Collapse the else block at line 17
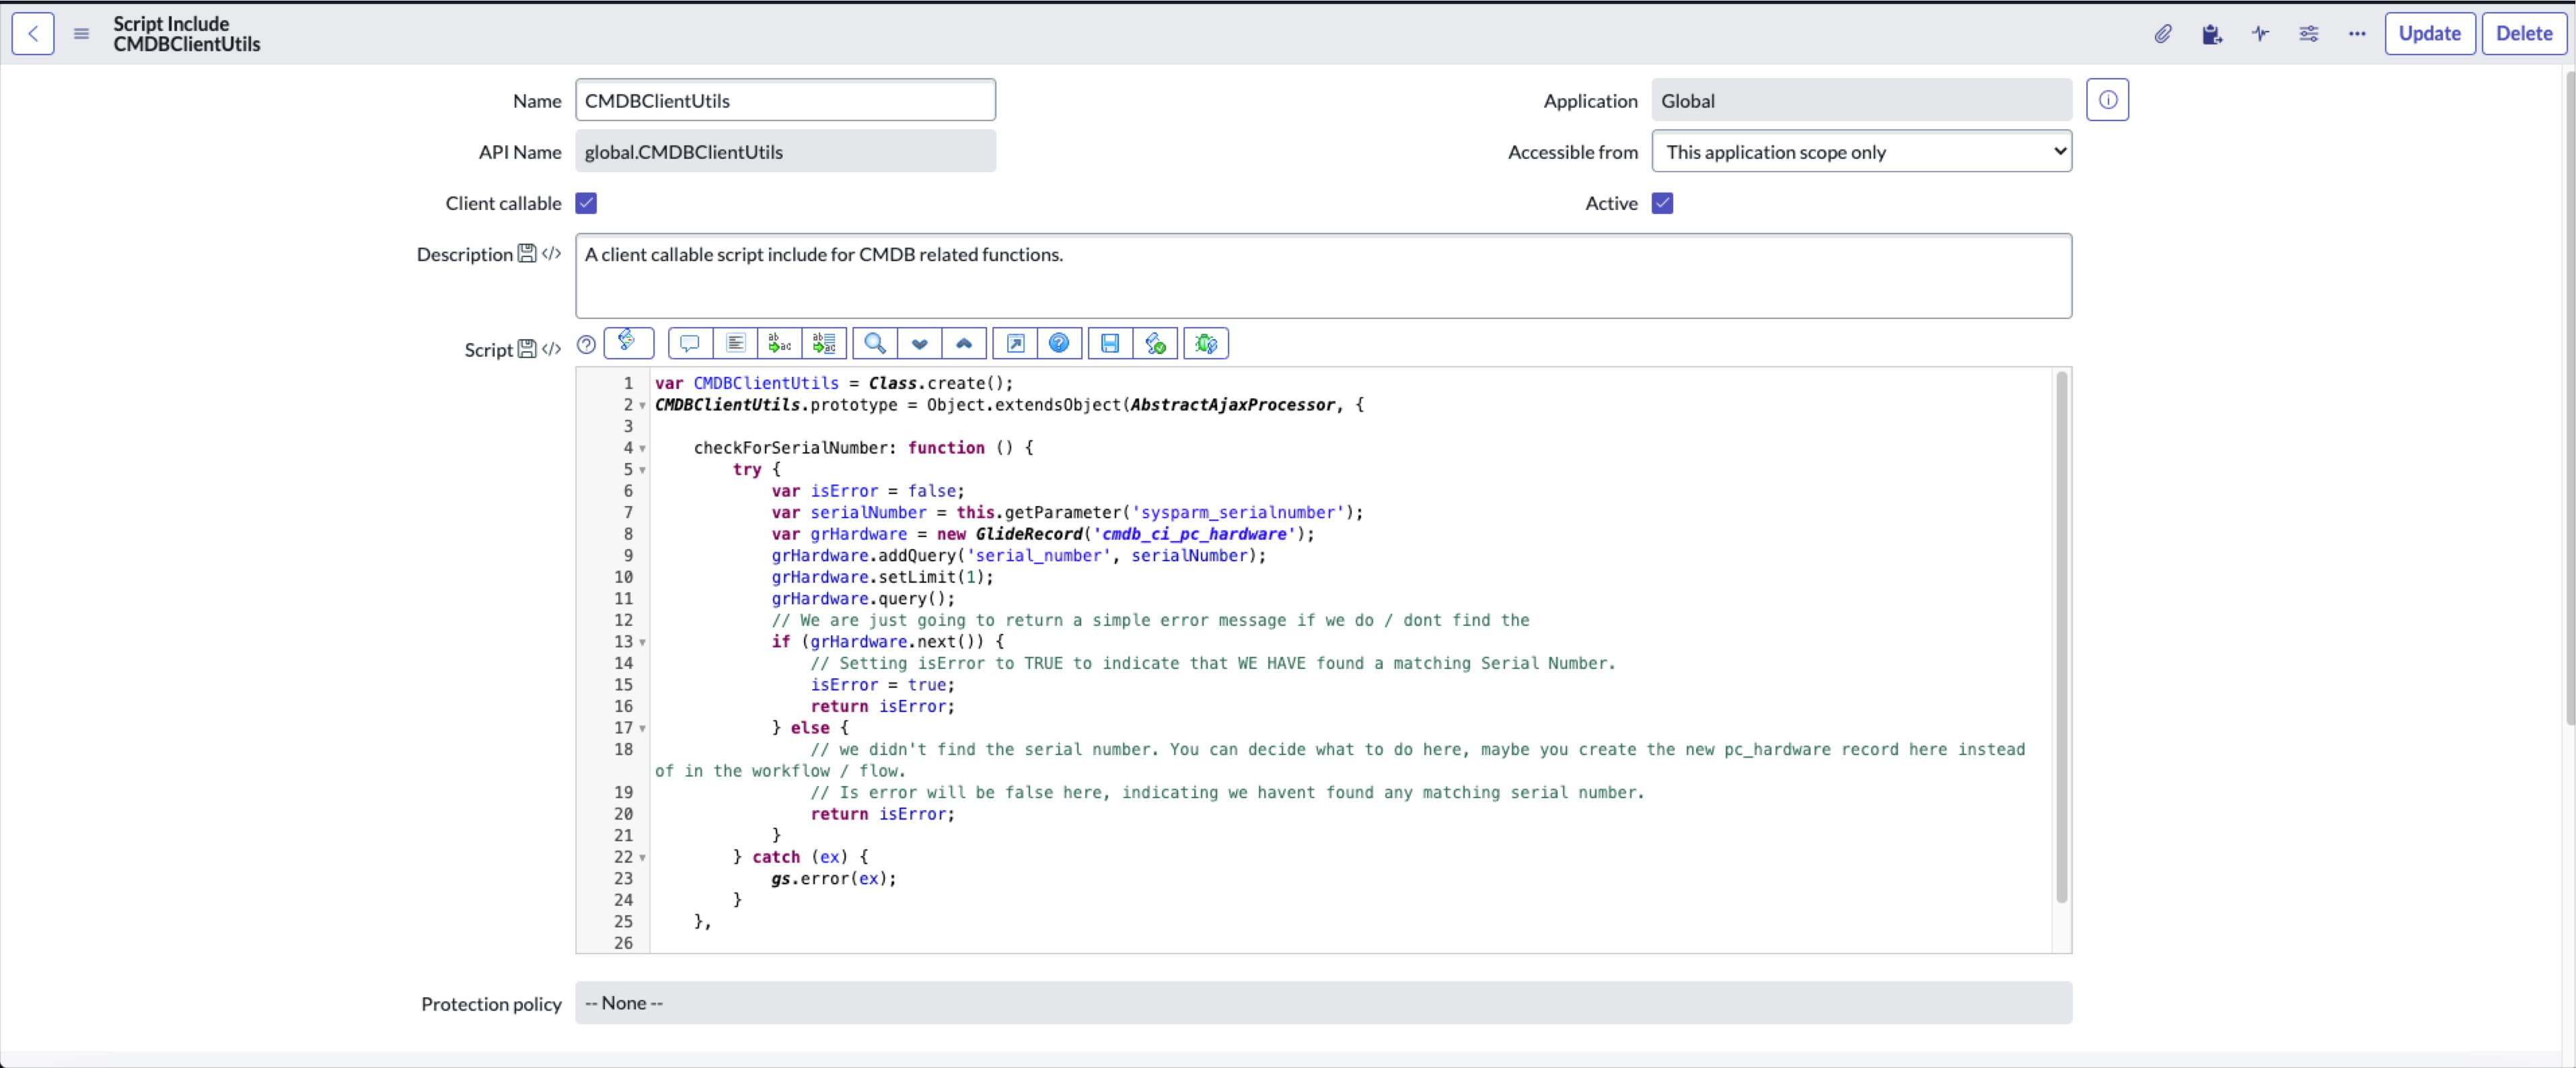Screen dimensions: 2576x1068 click(642, 729)
